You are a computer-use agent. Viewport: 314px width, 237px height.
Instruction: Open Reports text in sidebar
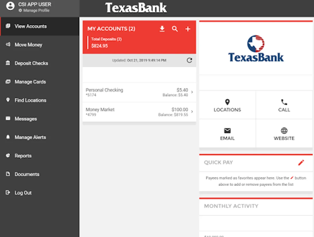tap(23, 156)
